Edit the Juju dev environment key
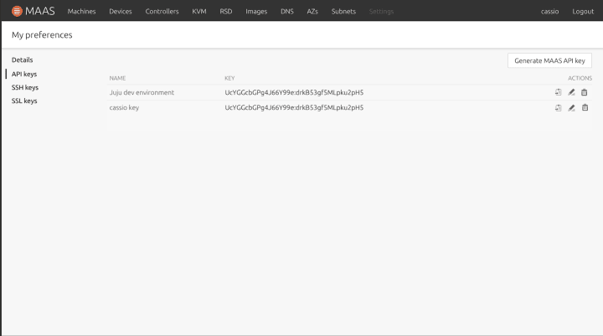The image size is (603, 336). (x=571, y=92)
